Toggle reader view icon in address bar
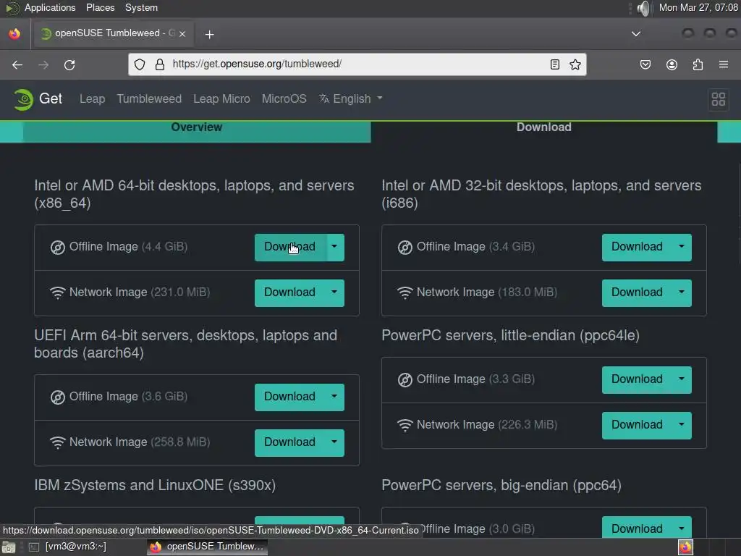The width and height of the screenshot is (741, 556). (555, 64)
